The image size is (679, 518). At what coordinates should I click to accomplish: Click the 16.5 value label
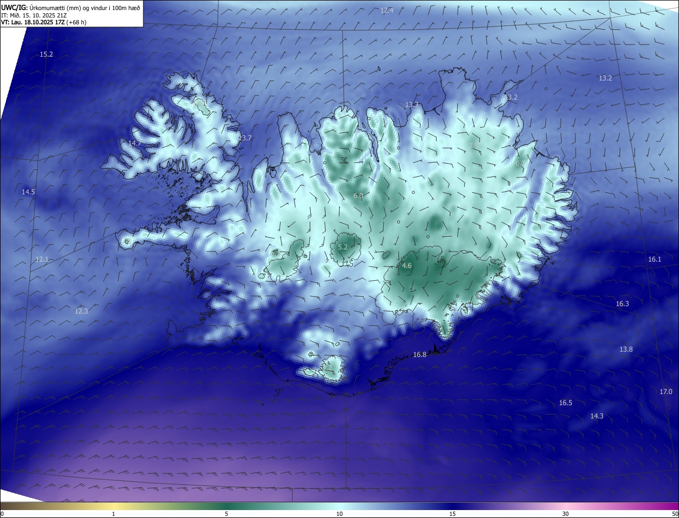click(566, 403)
